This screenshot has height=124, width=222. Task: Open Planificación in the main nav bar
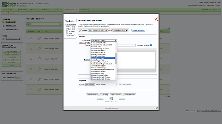click(x=22, y=10)
